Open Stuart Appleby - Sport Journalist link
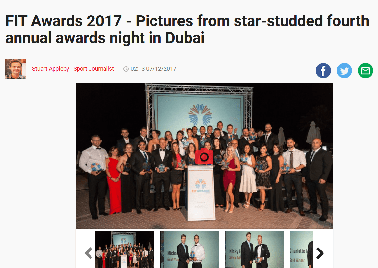The height and width of the screenshot is (268, 378). coord(73,69)
